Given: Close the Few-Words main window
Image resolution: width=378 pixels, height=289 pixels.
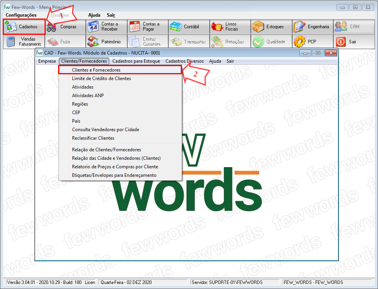Looking at the screenshot, I should pos(368,7).
